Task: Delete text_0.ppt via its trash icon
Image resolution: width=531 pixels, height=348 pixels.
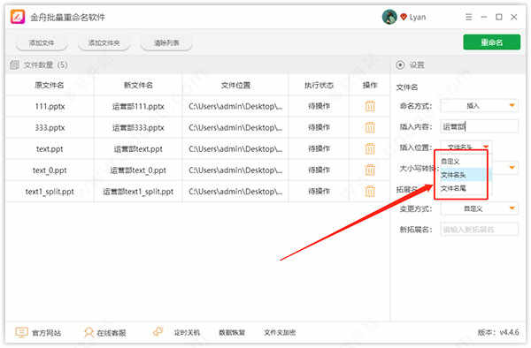Action: tap(370, 170)
